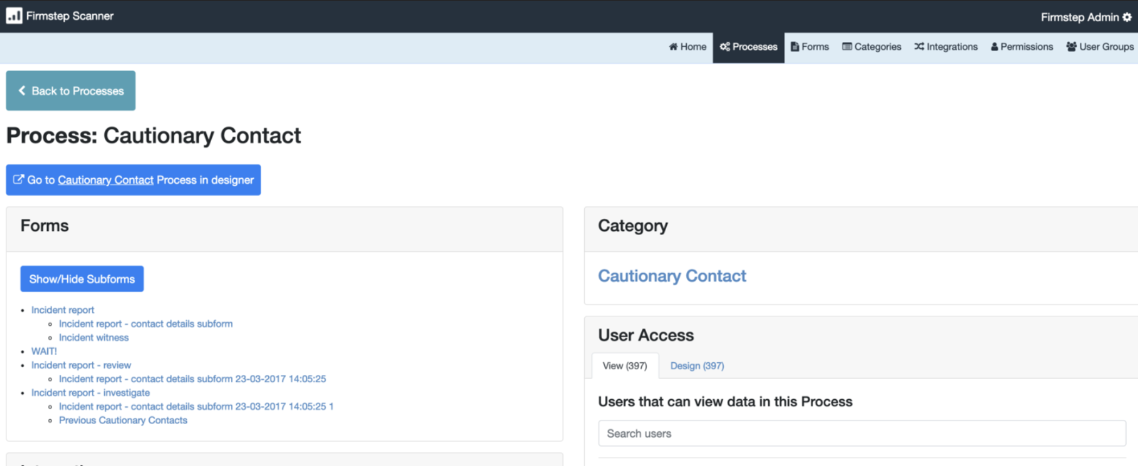Click the Back to Processes button
The image size is (1138, 466).
(x=71, y=91)
